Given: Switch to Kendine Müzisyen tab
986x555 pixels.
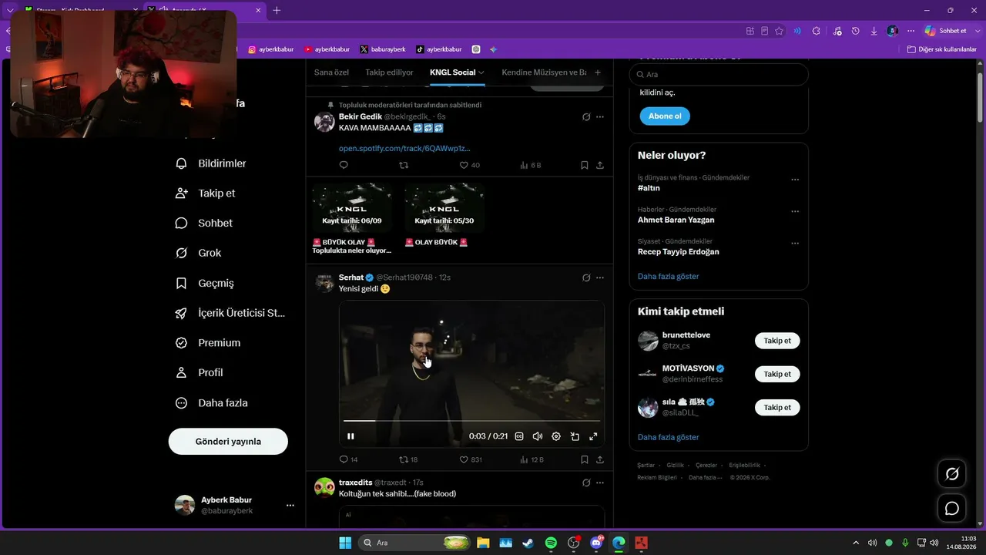Looking at the screenshot, I should 544,72.
